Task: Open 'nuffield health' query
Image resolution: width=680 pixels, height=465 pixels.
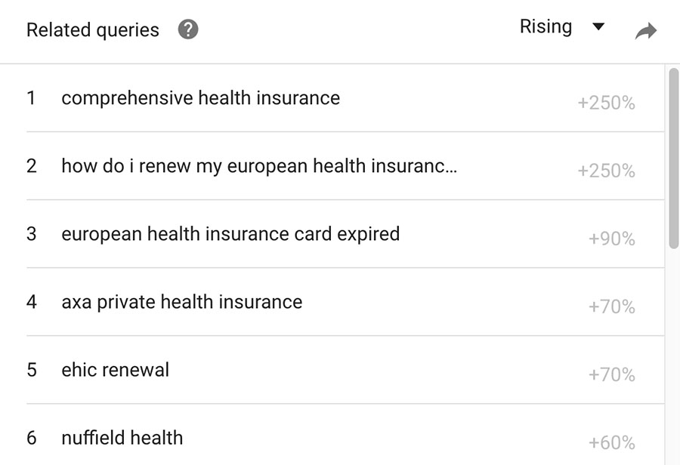Action: pyautogui.click(x=122, y=438)
